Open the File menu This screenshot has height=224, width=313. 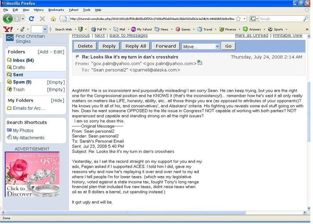tap(6, 10)
